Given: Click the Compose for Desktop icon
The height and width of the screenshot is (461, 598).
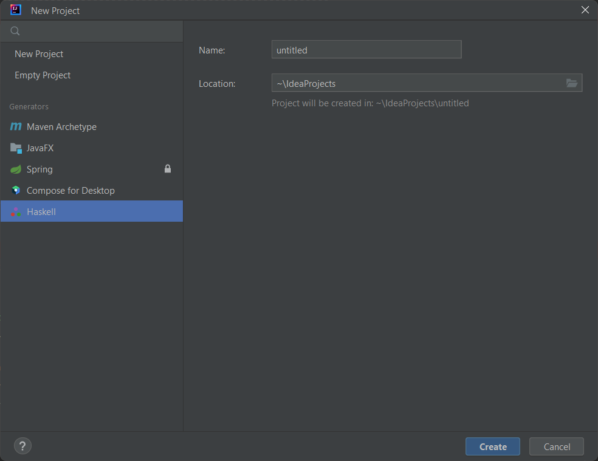Looking at the screenshot, I should tap(16, 190).
